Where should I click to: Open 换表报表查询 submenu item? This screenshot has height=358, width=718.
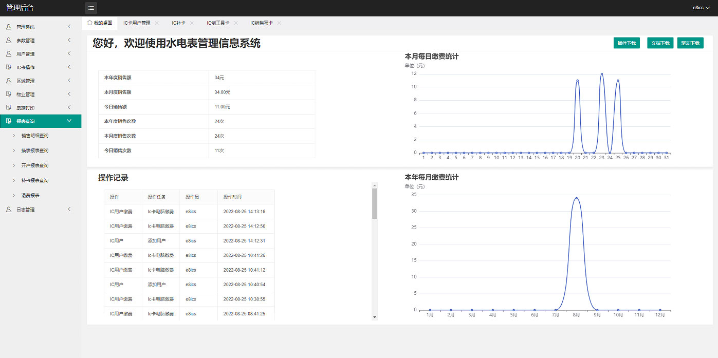pyautogui.click(x=35, y=150)
